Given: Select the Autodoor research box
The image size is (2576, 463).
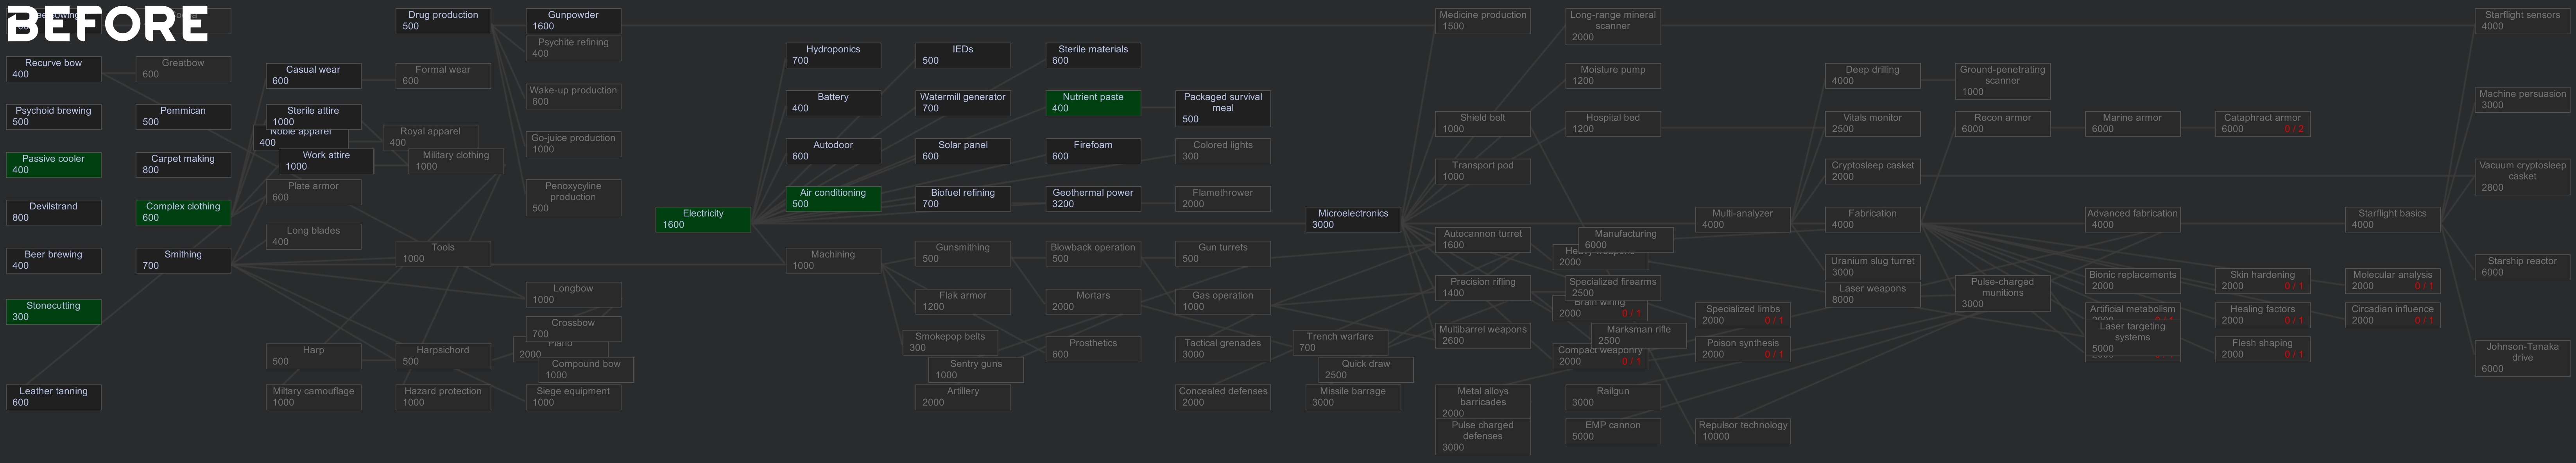Looking at the screenshot, I should pos(833,151).
